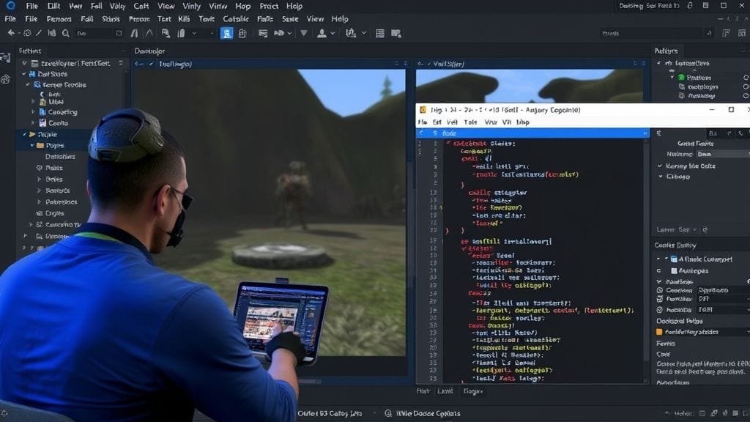
Task: Select the topmost radio circle in the right panel
Action: [746, 77]
